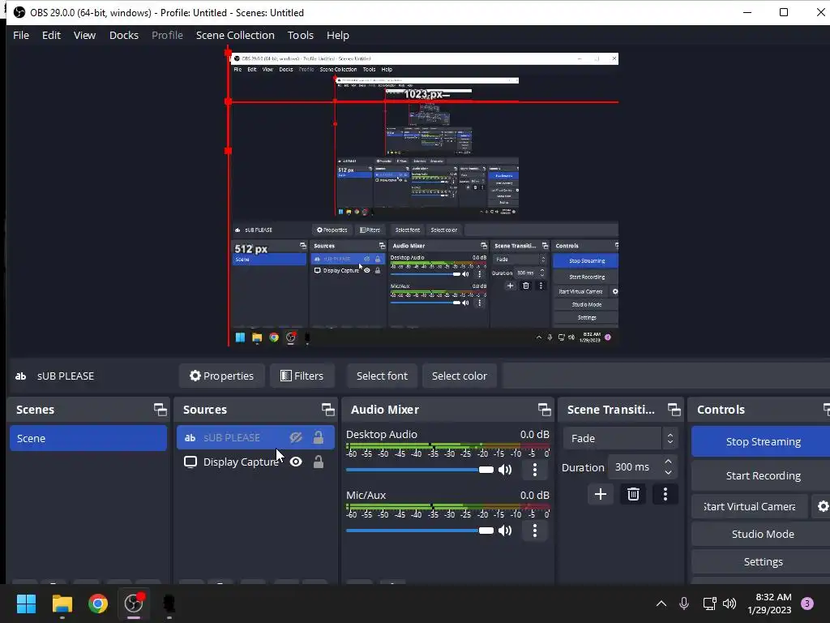
Task: Open taskbar clock showing 8:32 AM
Action: (769, 604)
